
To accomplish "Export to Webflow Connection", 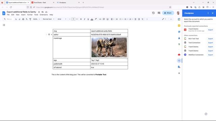I will [x=211, y=55].
